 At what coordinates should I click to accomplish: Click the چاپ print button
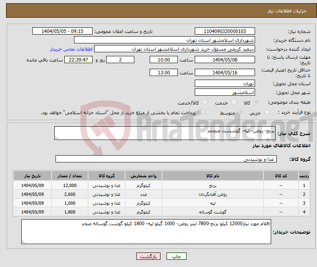click(176, 256)
